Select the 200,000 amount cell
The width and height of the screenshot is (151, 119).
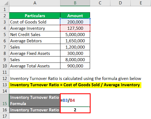(75, 22)
